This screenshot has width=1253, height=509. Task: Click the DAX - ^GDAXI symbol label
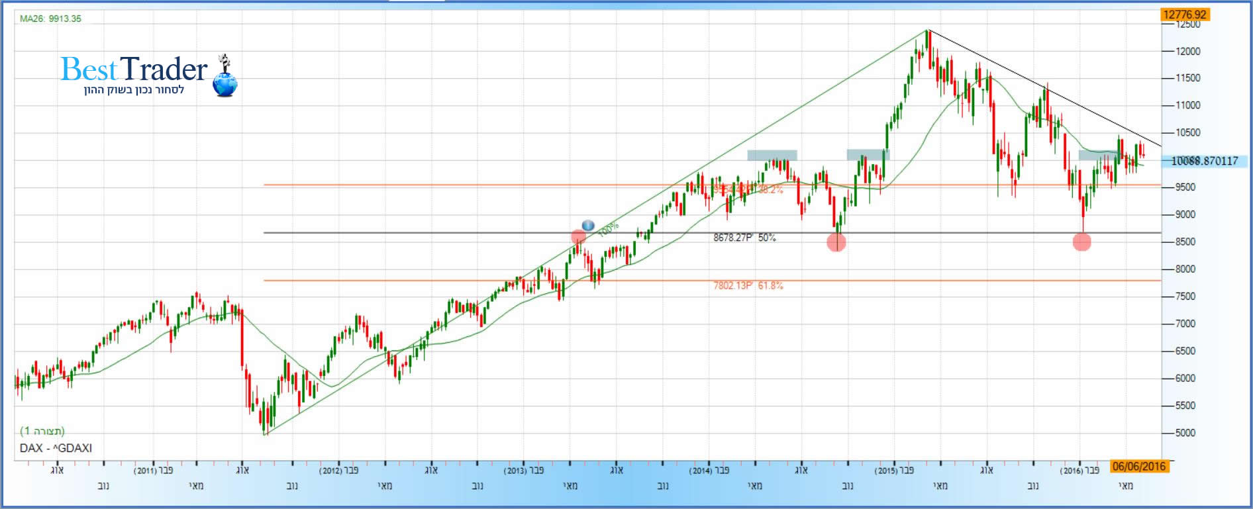tap(56, 448)
